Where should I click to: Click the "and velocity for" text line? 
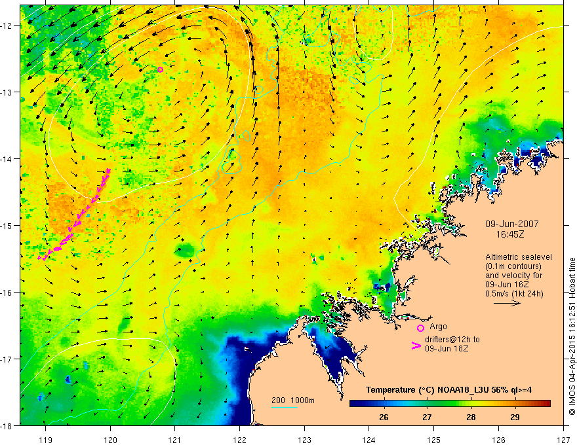(513, 276)
